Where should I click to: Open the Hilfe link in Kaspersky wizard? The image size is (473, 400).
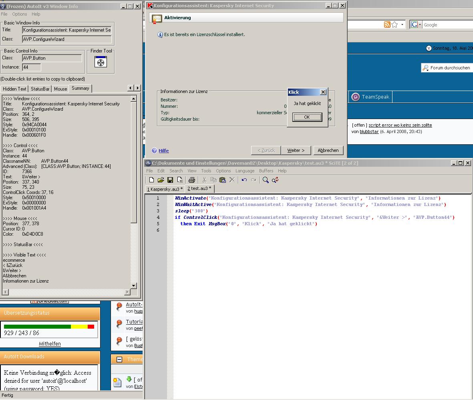point(163,151)
